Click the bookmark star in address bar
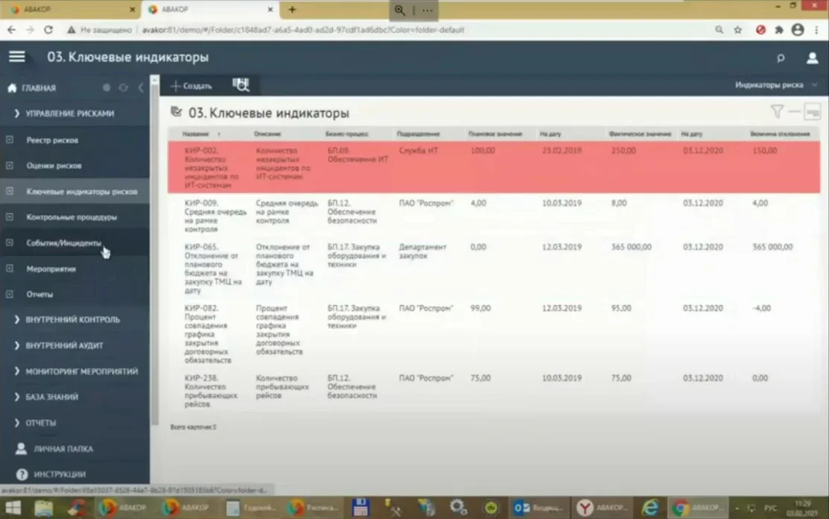 click(737, 30)
